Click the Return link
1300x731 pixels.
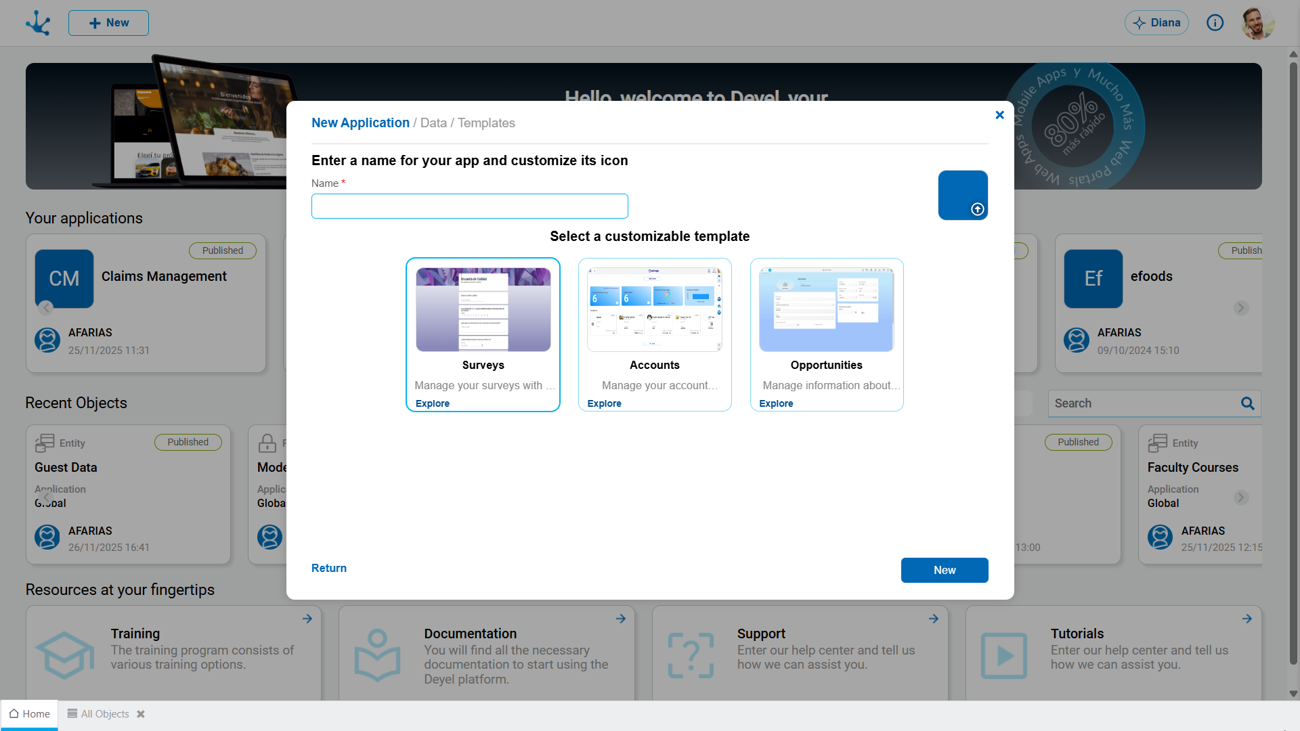[x=329, y=569]
